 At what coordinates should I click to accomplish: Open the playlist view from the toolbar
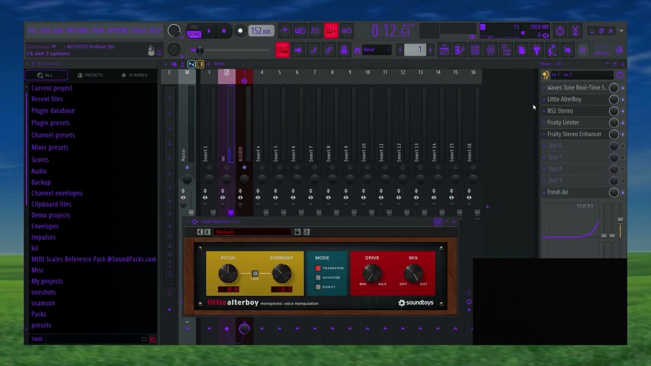(x=444, y=50)
